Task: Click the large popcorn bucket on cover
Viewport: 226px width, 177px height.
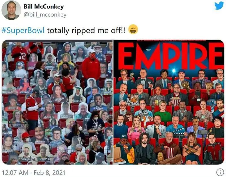Action: (x=175, y=101)
